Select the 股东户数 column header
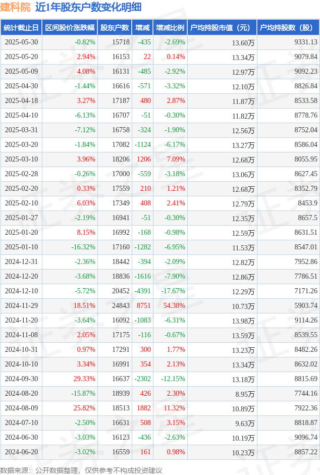 point(115,28)
